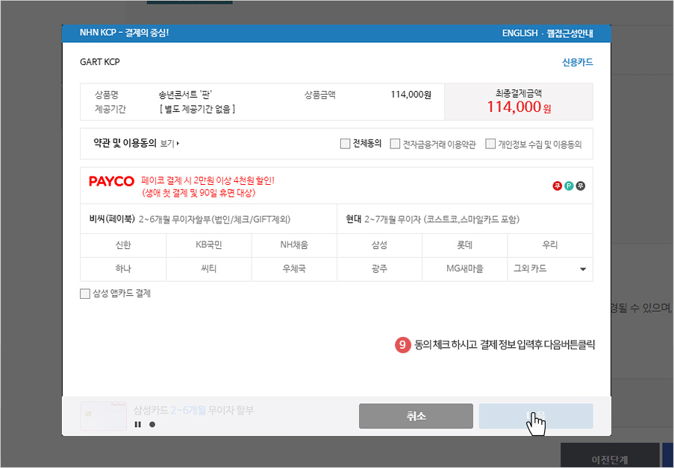Pause the card promotion banner rotation
The image size is (674, 468).
point(137,424)
